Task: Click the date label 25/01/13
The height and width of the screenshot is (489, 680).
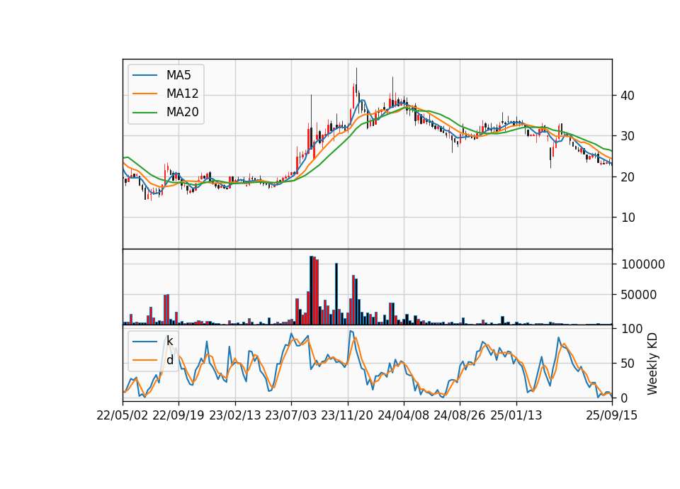Action: coord(516,415)
